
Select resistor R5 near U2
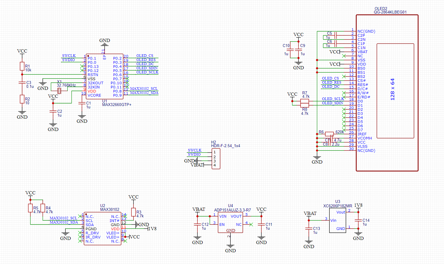point(30,208)
